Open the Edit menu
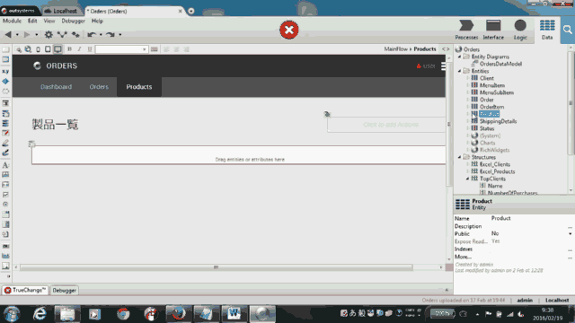Viewport: 575px width, 323px height. [32, 21]
